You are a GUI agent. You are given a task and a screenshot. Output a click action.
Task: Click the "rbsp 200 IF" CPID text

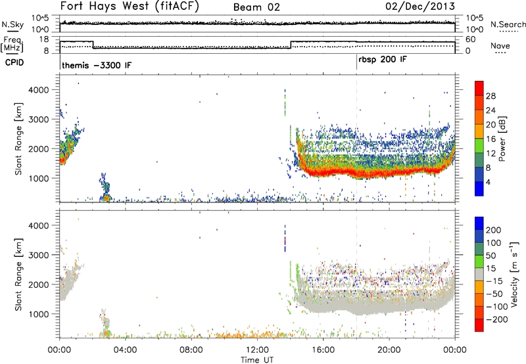pyautogui.click(x=383, y=60)
